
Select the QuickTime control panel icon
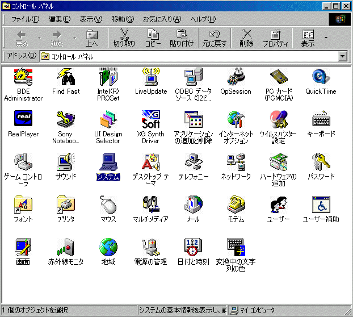click(x=321, y=76)
